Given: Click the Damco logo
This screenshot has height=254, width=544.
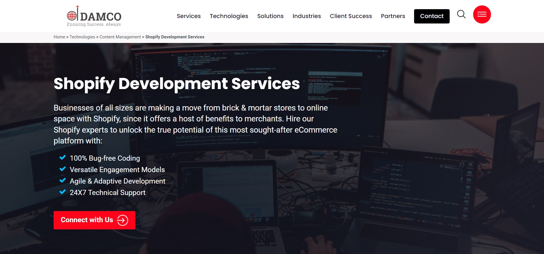Looking at the screenshot, I should pyautogui.click(x=94, y=16).
